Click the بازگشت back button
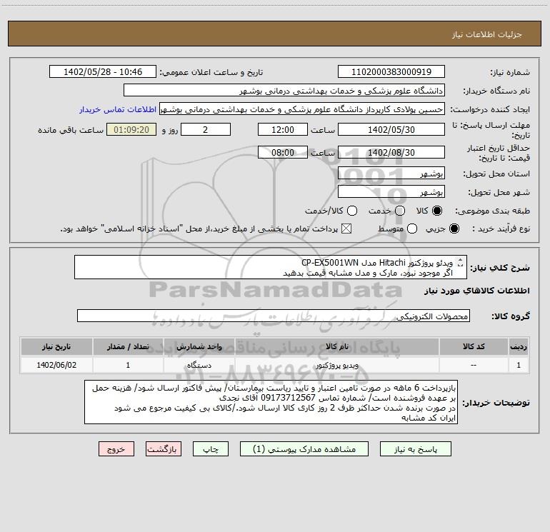Viewport: 550px width, 532px height. coord(164,449)
